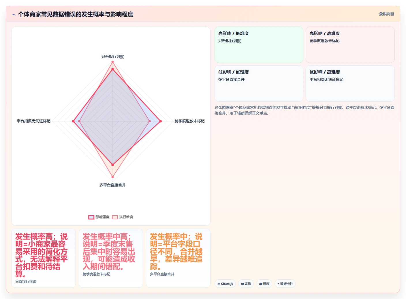This screenshot has width=406, height=299.
Task: Click the chart title 个体商家常见数据错误的发生概率与影响程度
Action: [76, 14]
